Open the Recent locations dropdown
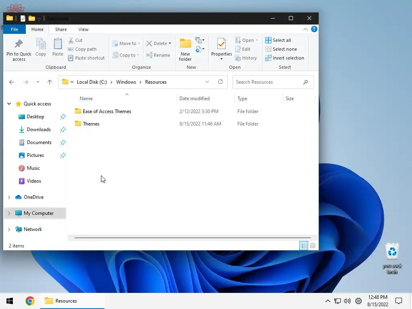 (38, 82)
